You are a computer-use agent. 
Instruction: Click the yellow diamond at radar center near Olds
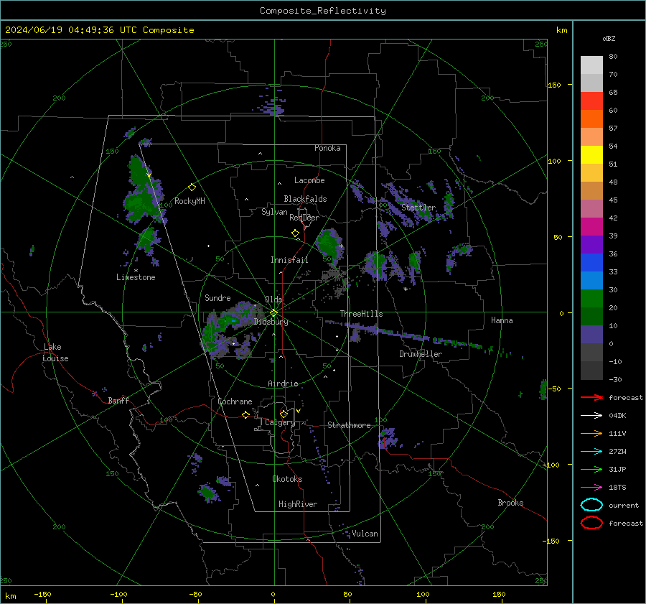pos(273,313)
